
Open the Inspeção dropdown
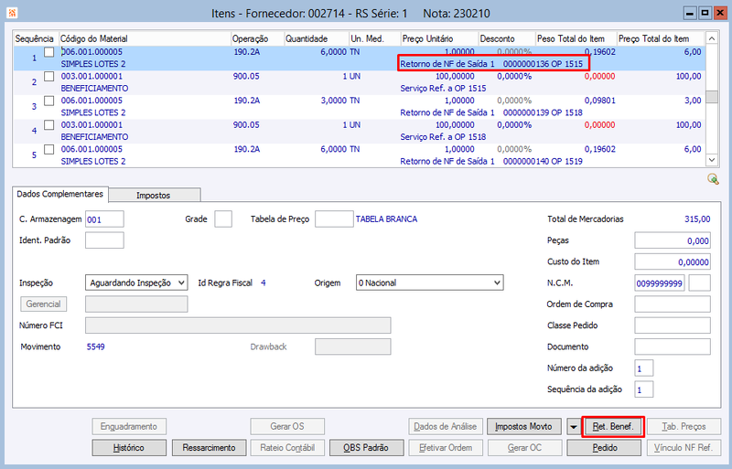click(136, 282)
